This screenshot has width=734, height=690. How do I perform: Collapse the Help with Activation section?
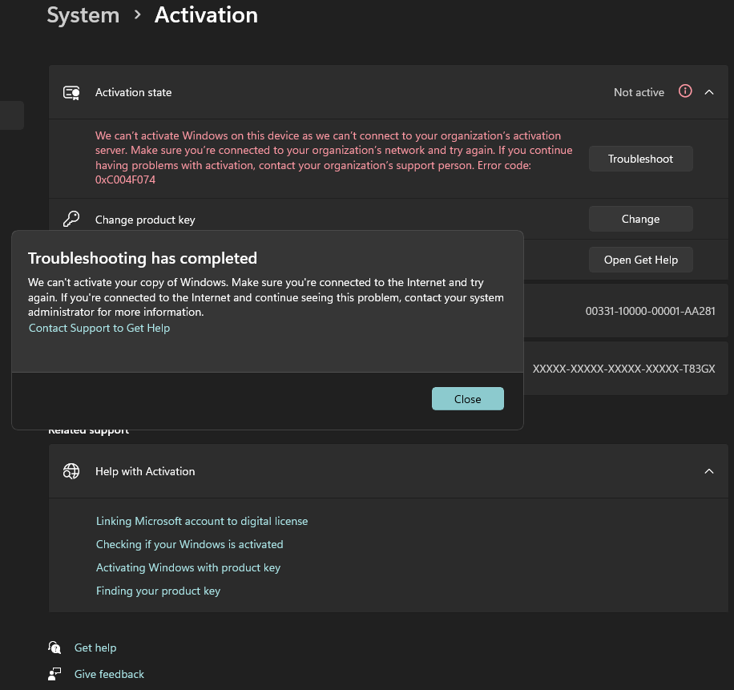(709, 471)
